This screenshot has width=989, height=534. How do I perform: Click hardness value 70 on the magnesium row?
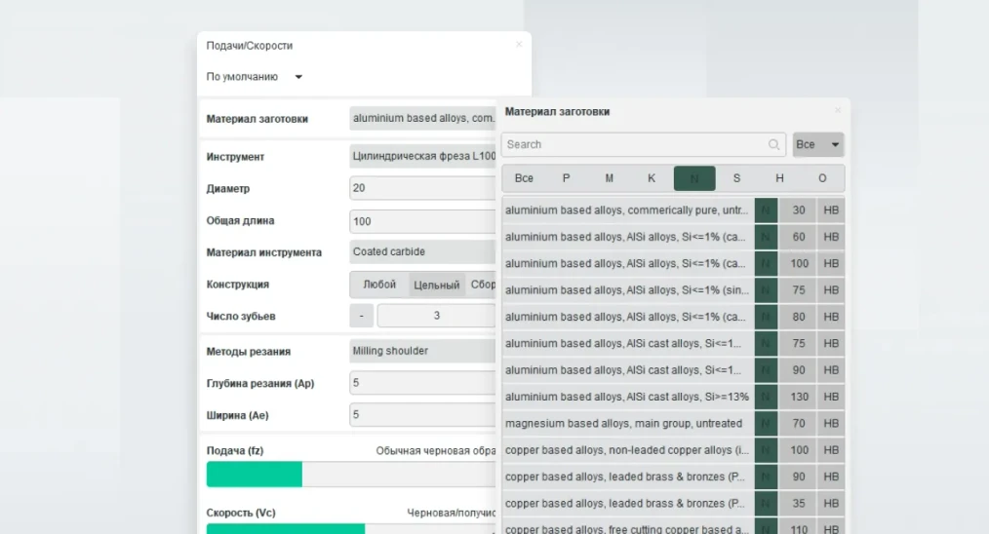pos(799,424)
